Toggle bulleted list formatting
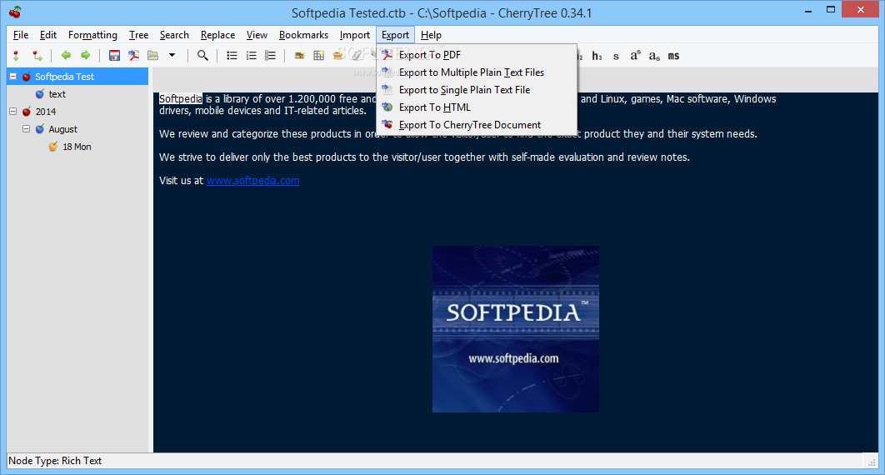Viewport: 885px width, 475px height. click(232, 55)
